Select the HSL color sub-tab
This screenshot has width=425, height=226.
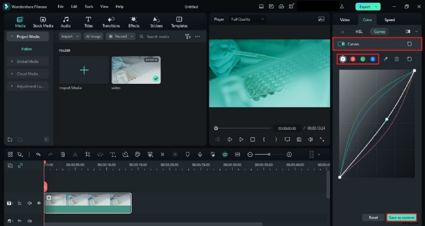(359, 32)
